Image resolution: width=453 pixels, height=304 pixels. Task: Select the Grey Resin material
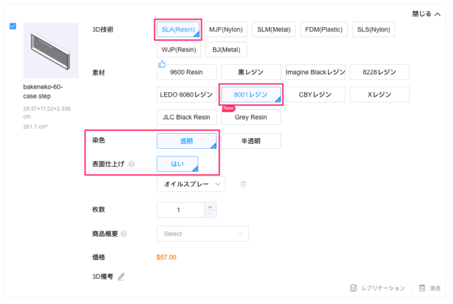pos(250,117)
